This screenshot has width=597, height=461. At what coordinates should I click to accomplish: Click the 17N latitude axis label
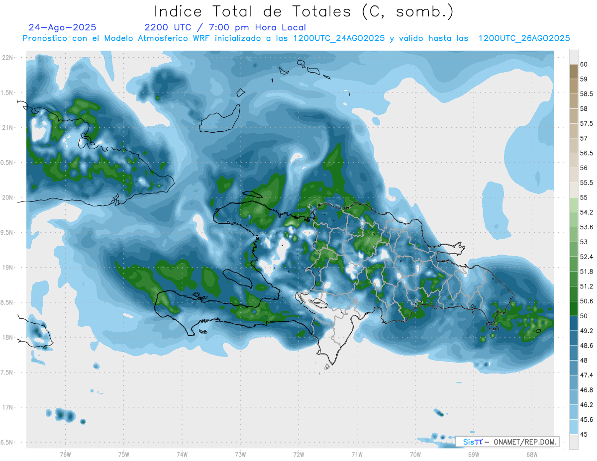click(x=7, y=408)
